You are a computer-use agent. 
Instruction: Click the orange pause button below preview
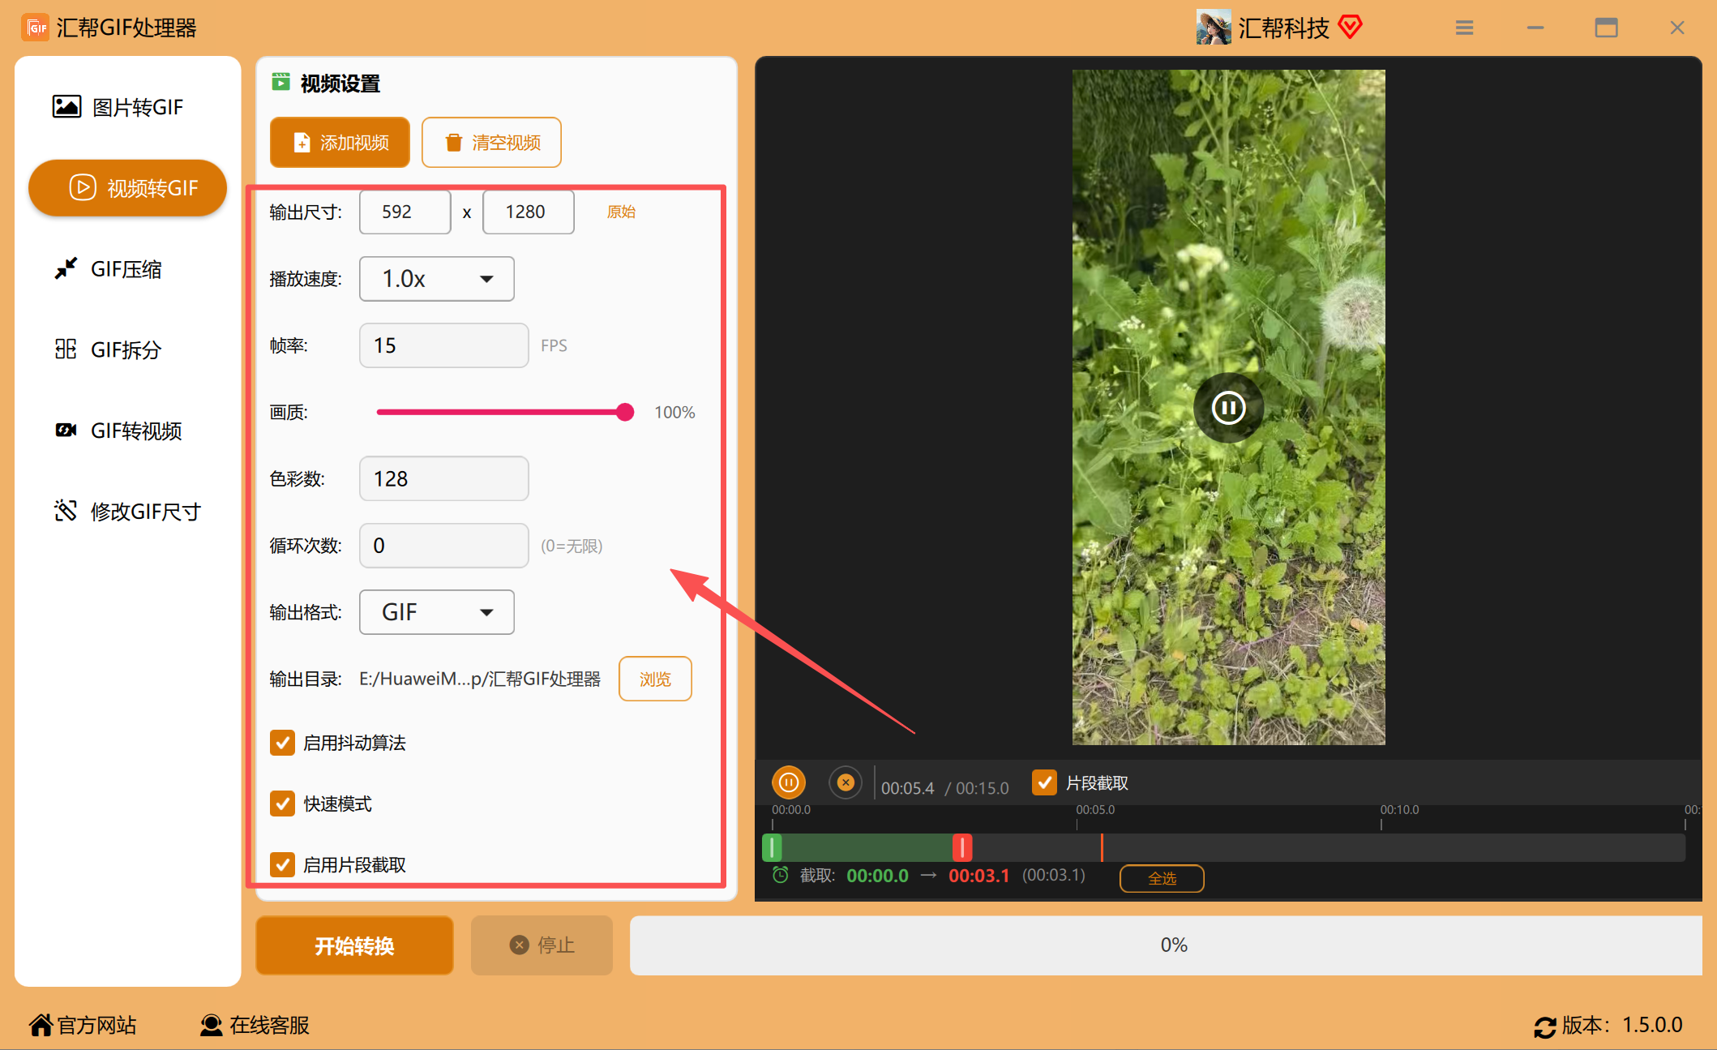click(789, 783)
